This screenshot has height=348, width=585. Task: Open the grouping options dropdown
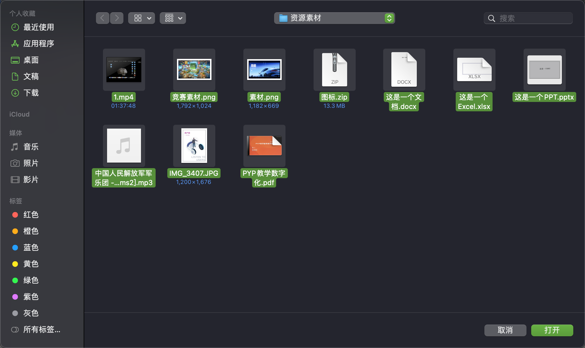[x=173, y=18]
